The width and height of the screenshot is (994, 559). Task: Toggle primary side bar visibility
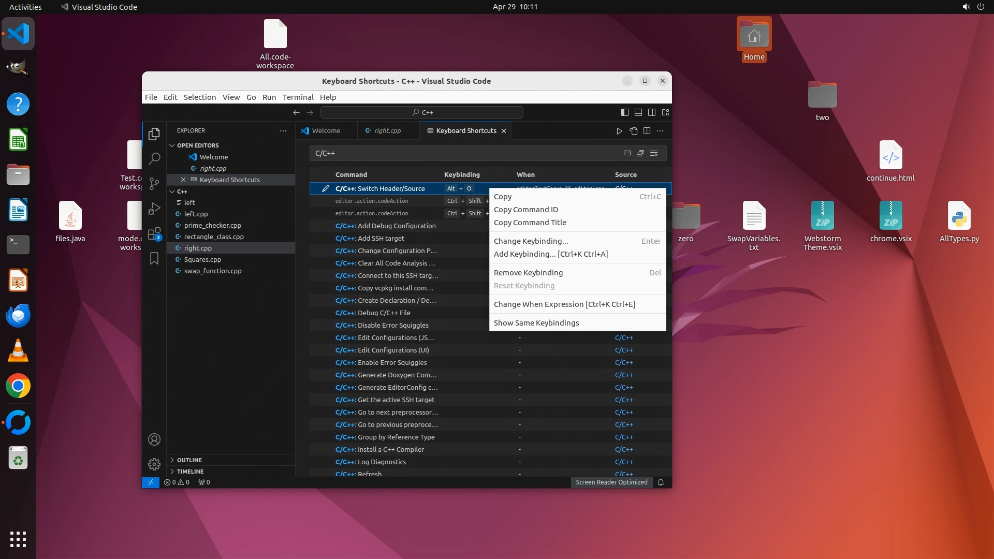tap(625, 112)
